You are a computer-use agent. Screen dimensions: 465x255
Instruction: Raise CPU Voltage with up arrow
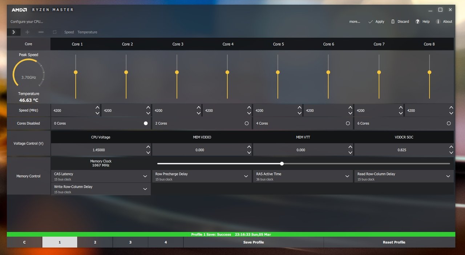148,147
